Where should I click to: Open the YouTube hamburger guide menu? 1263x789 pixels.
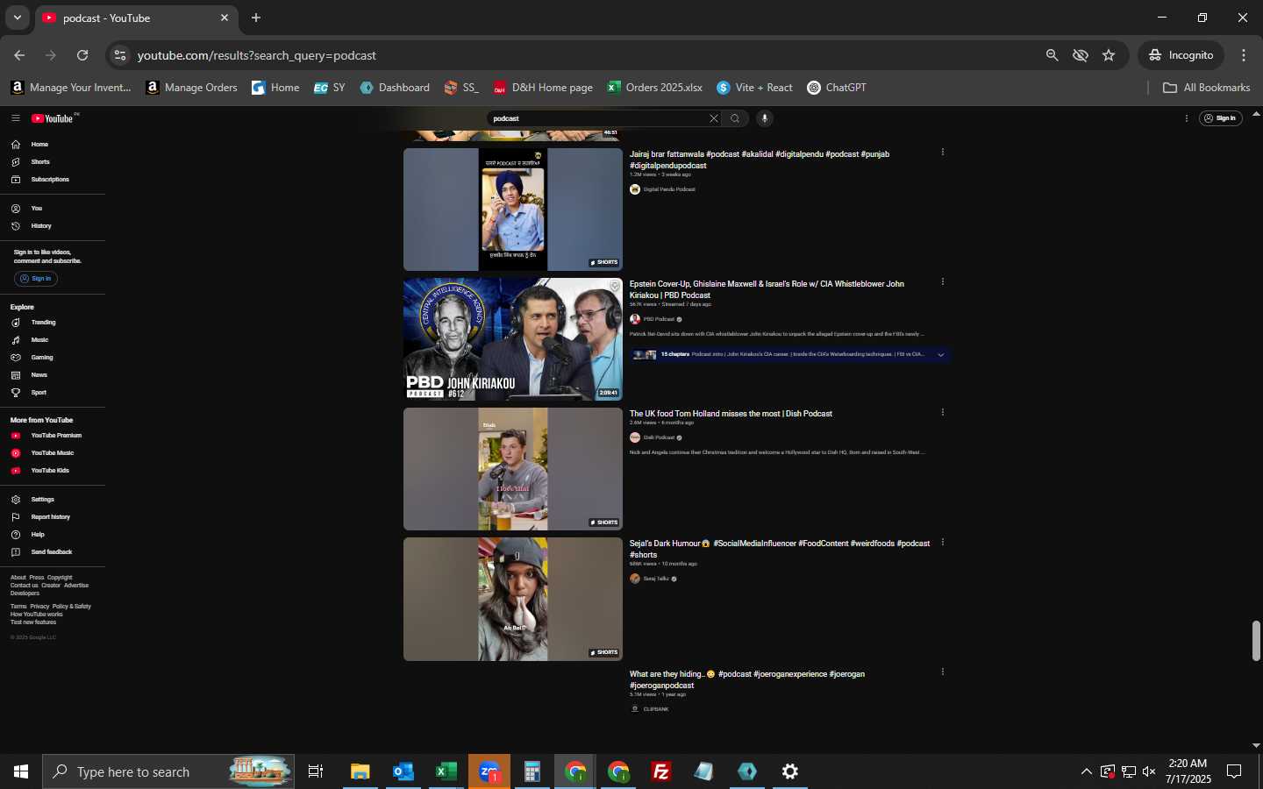15,118
